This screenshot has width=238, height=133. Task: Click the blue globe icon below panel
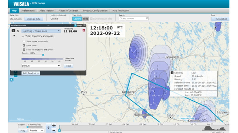pyautogui.click(x=12, y=79)
